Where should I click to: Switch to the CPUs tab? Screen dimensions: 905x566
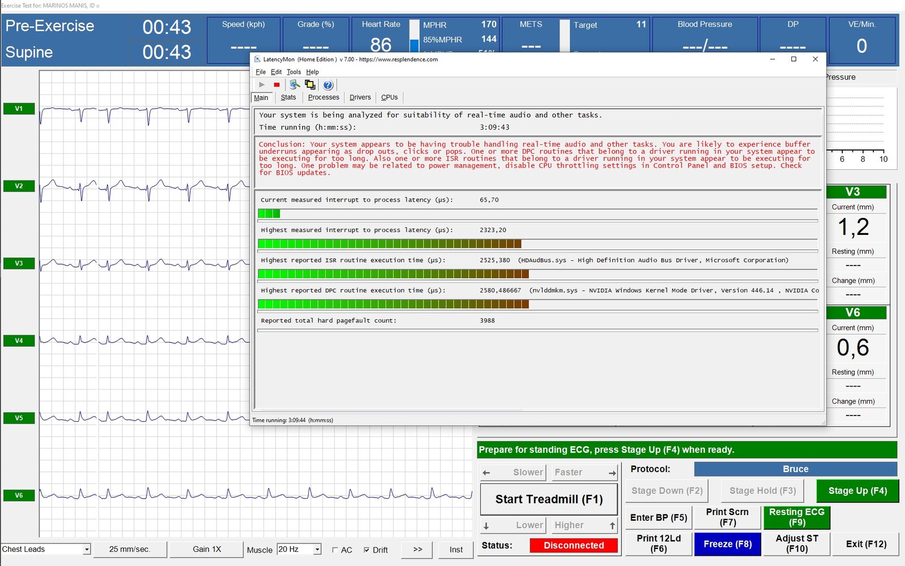[389, 97]
